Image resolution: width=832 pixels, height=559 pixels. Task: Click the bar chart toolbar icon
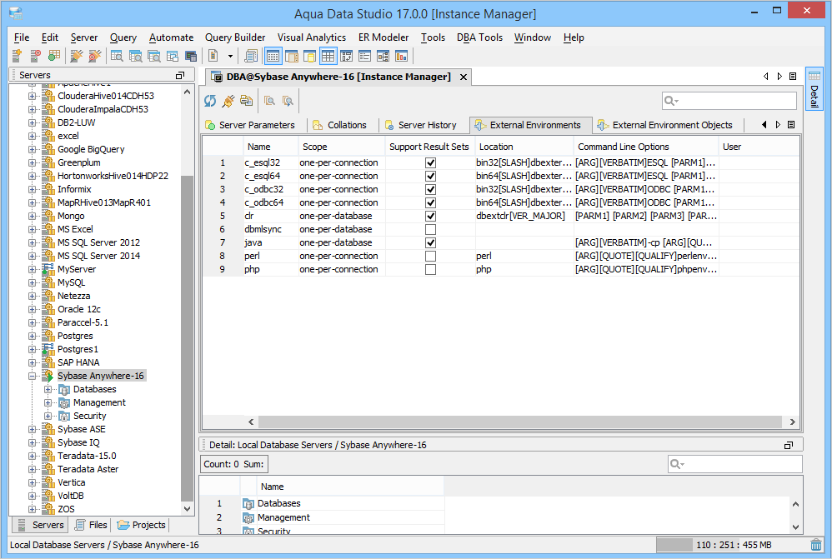[401, 56]
